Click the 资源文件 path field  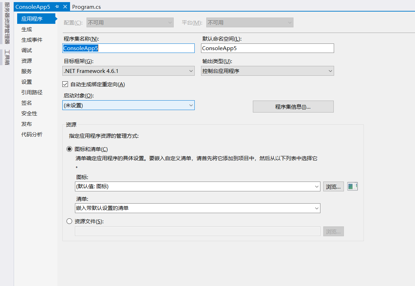[x=198, y=231]
